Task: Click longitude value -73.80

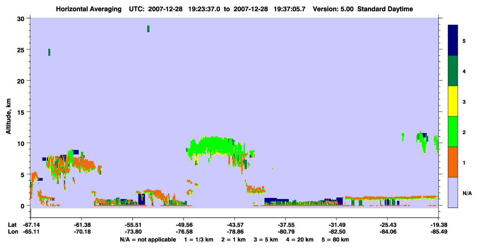Action: tap(133, 232)
